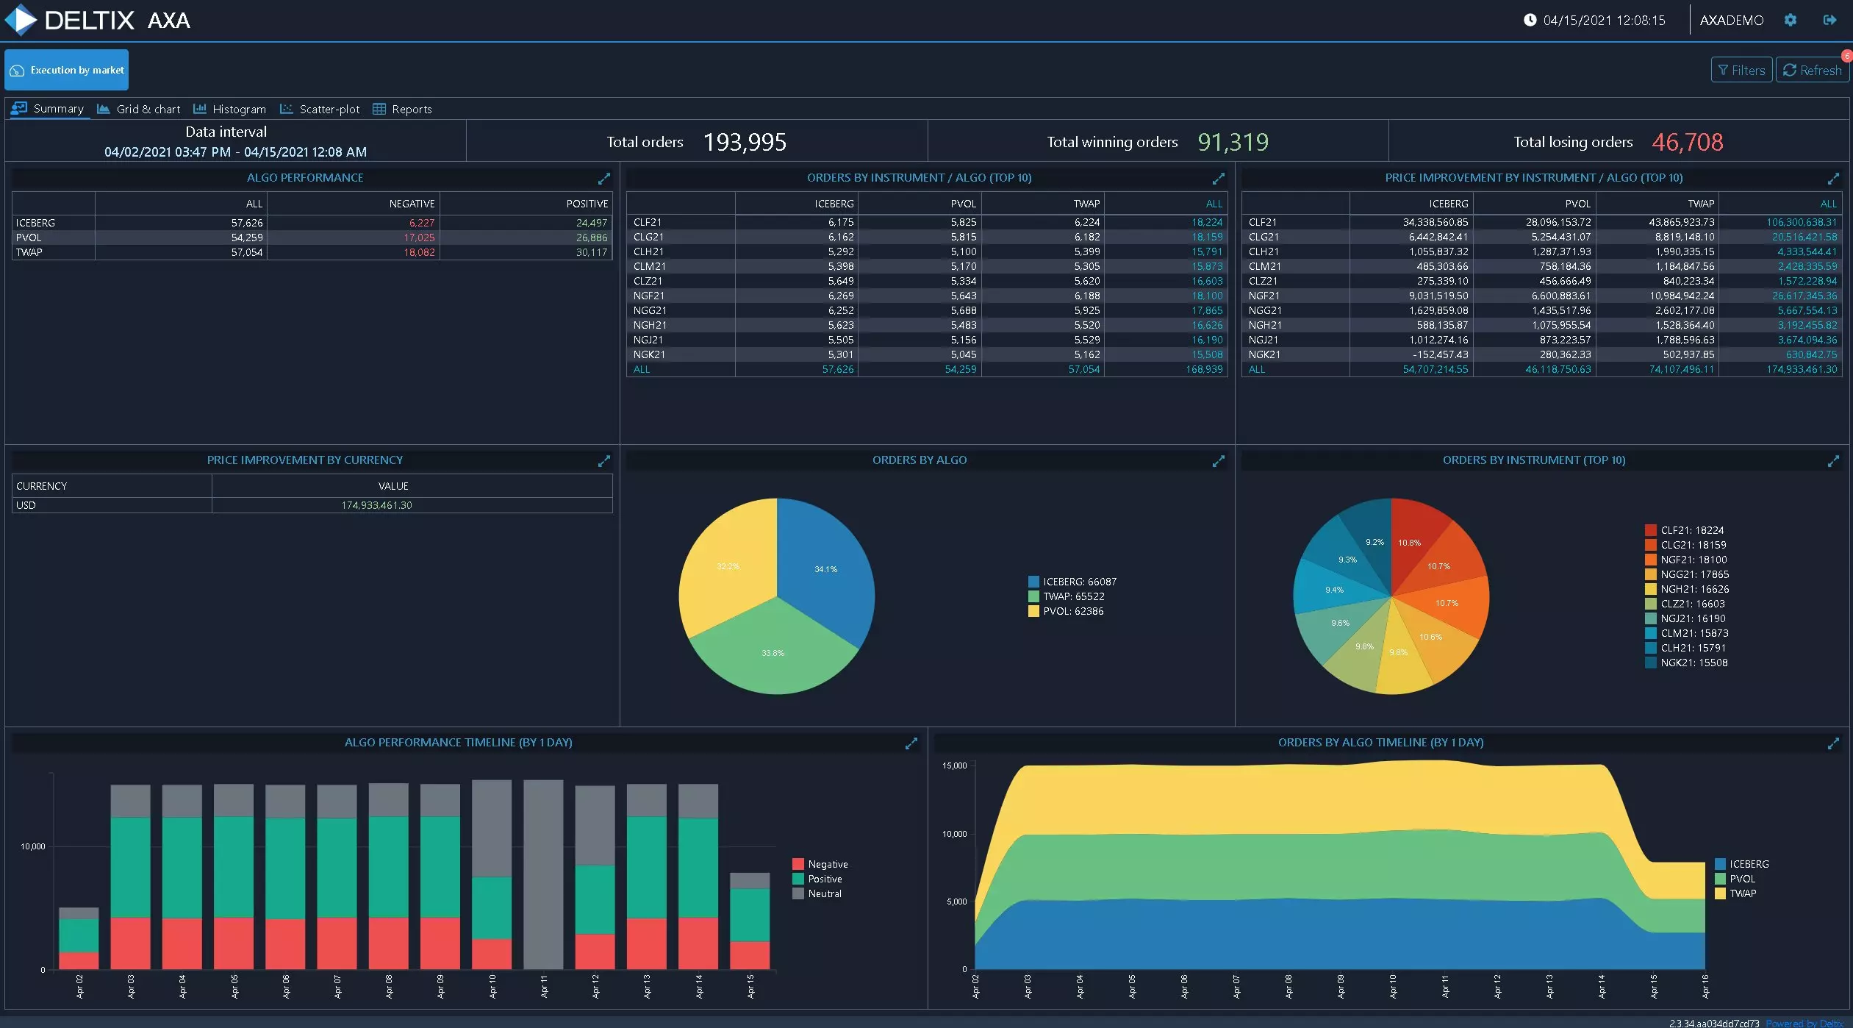Expand Price Improvement by Instrument / Algo panel
1853x1028 pixels.
pos(1833,179)
